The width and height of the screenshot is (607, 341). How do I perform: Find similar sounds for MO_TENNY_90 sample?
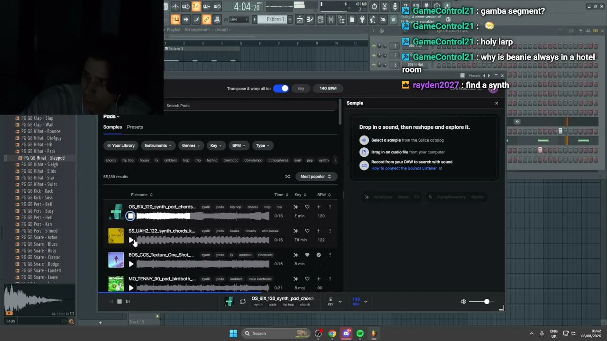pyautogui.click(x=296, y=279)
